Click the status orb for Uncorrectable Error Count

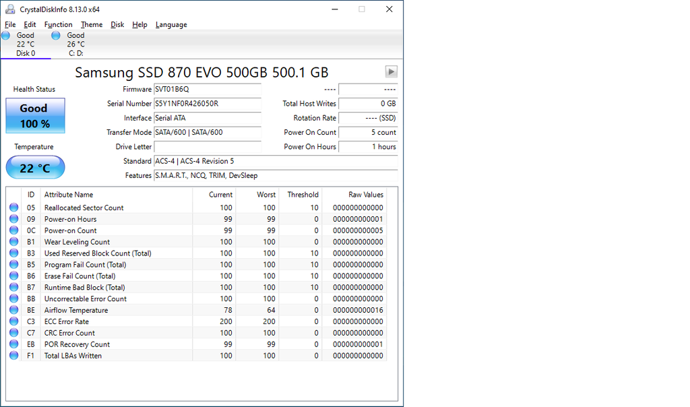point(14,299)
